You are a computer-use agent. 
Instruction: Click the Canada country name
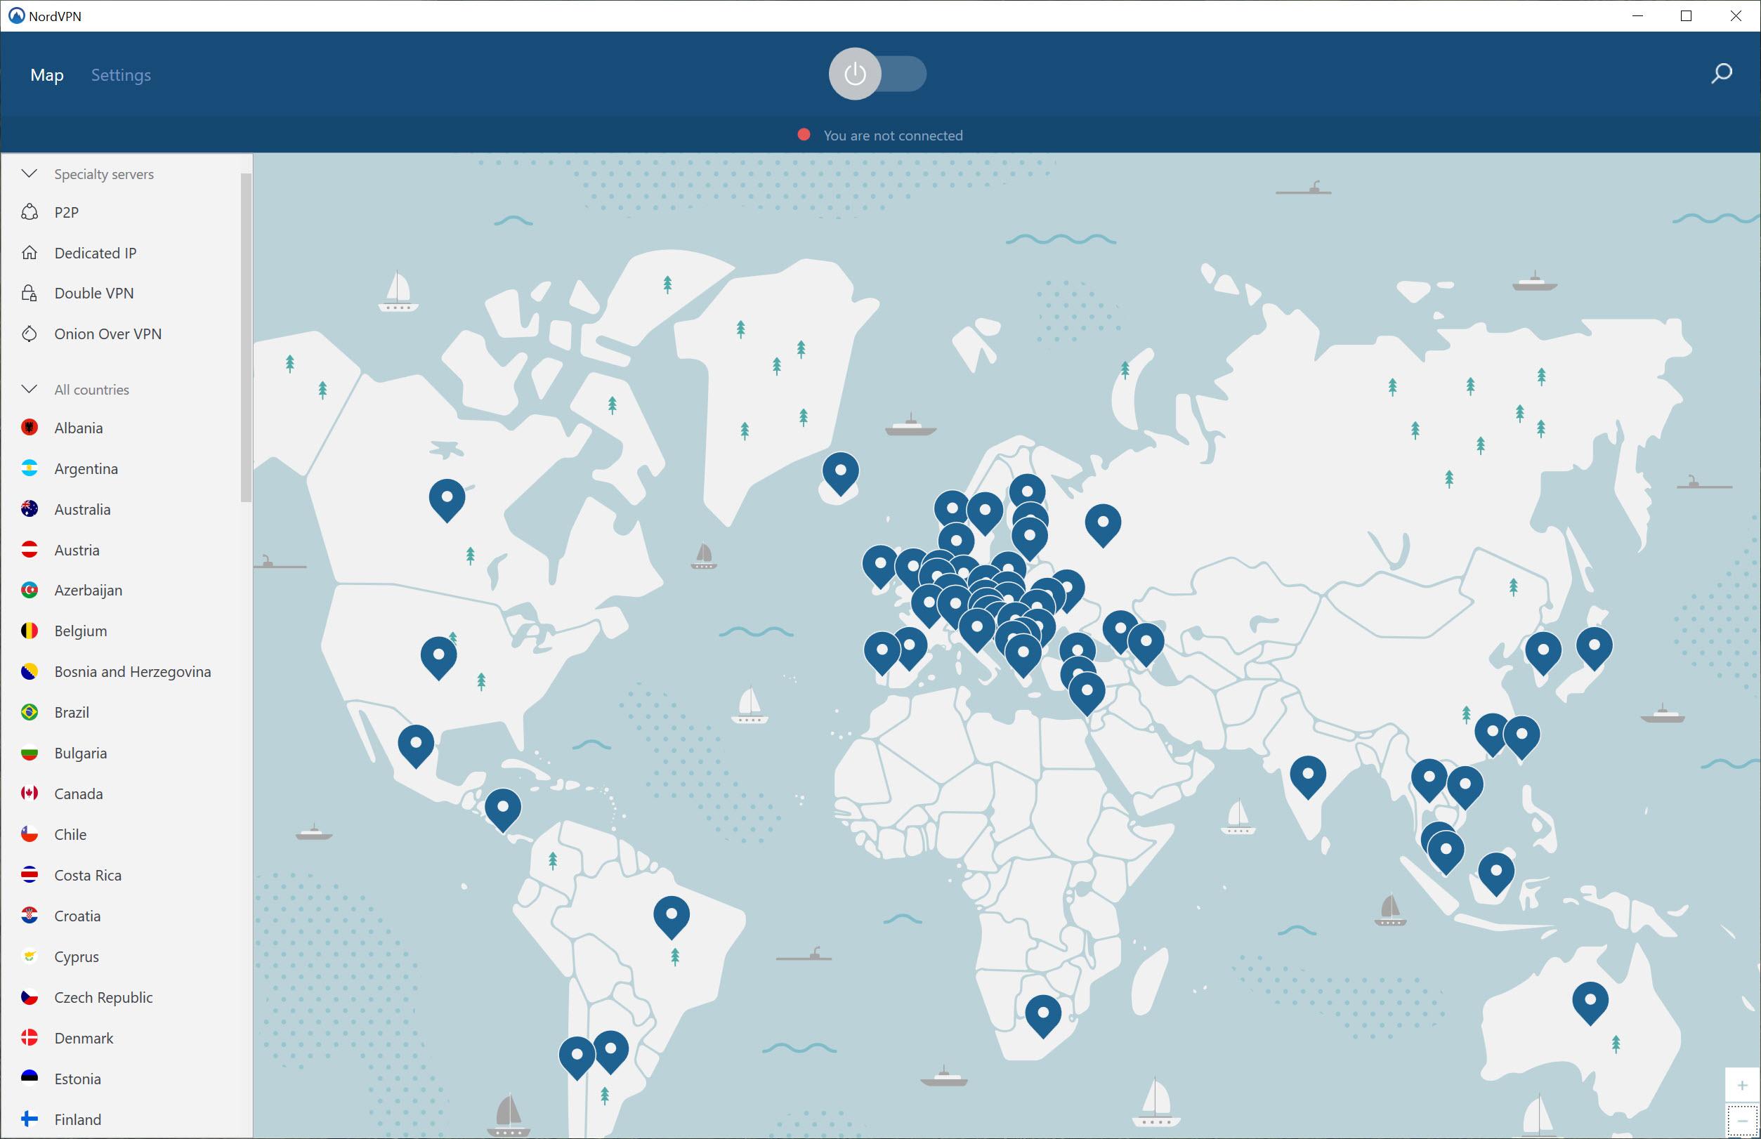pos(79,794)
